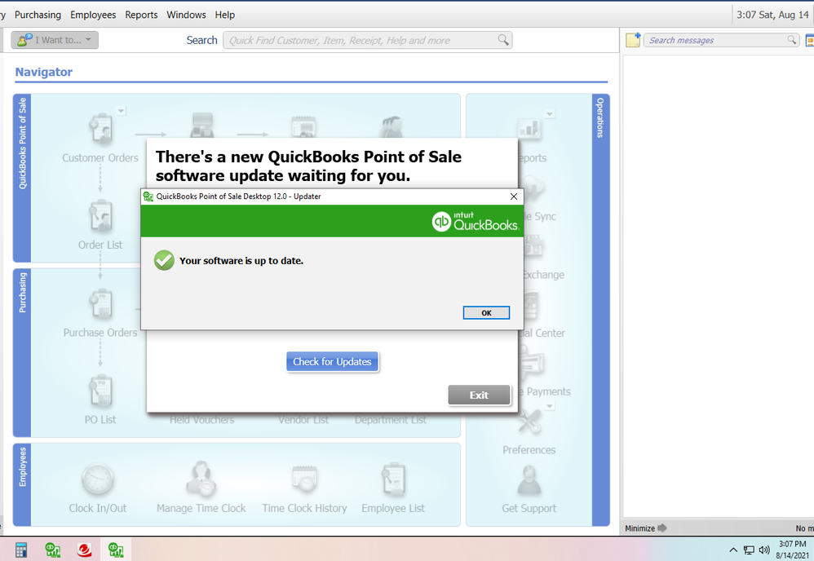Click the Vendor List label
The width and height of the screenshot is (814, 561).
pos(303,420)
